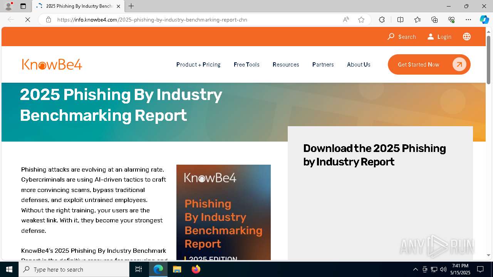This screenshot has width=493, height=277.
Task: Toggle split screen view
Action: coord(400,20)
